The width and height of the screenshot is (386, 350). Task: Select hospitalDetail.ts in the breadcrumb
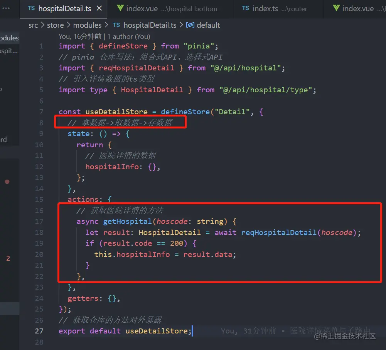tap(150, 25)
